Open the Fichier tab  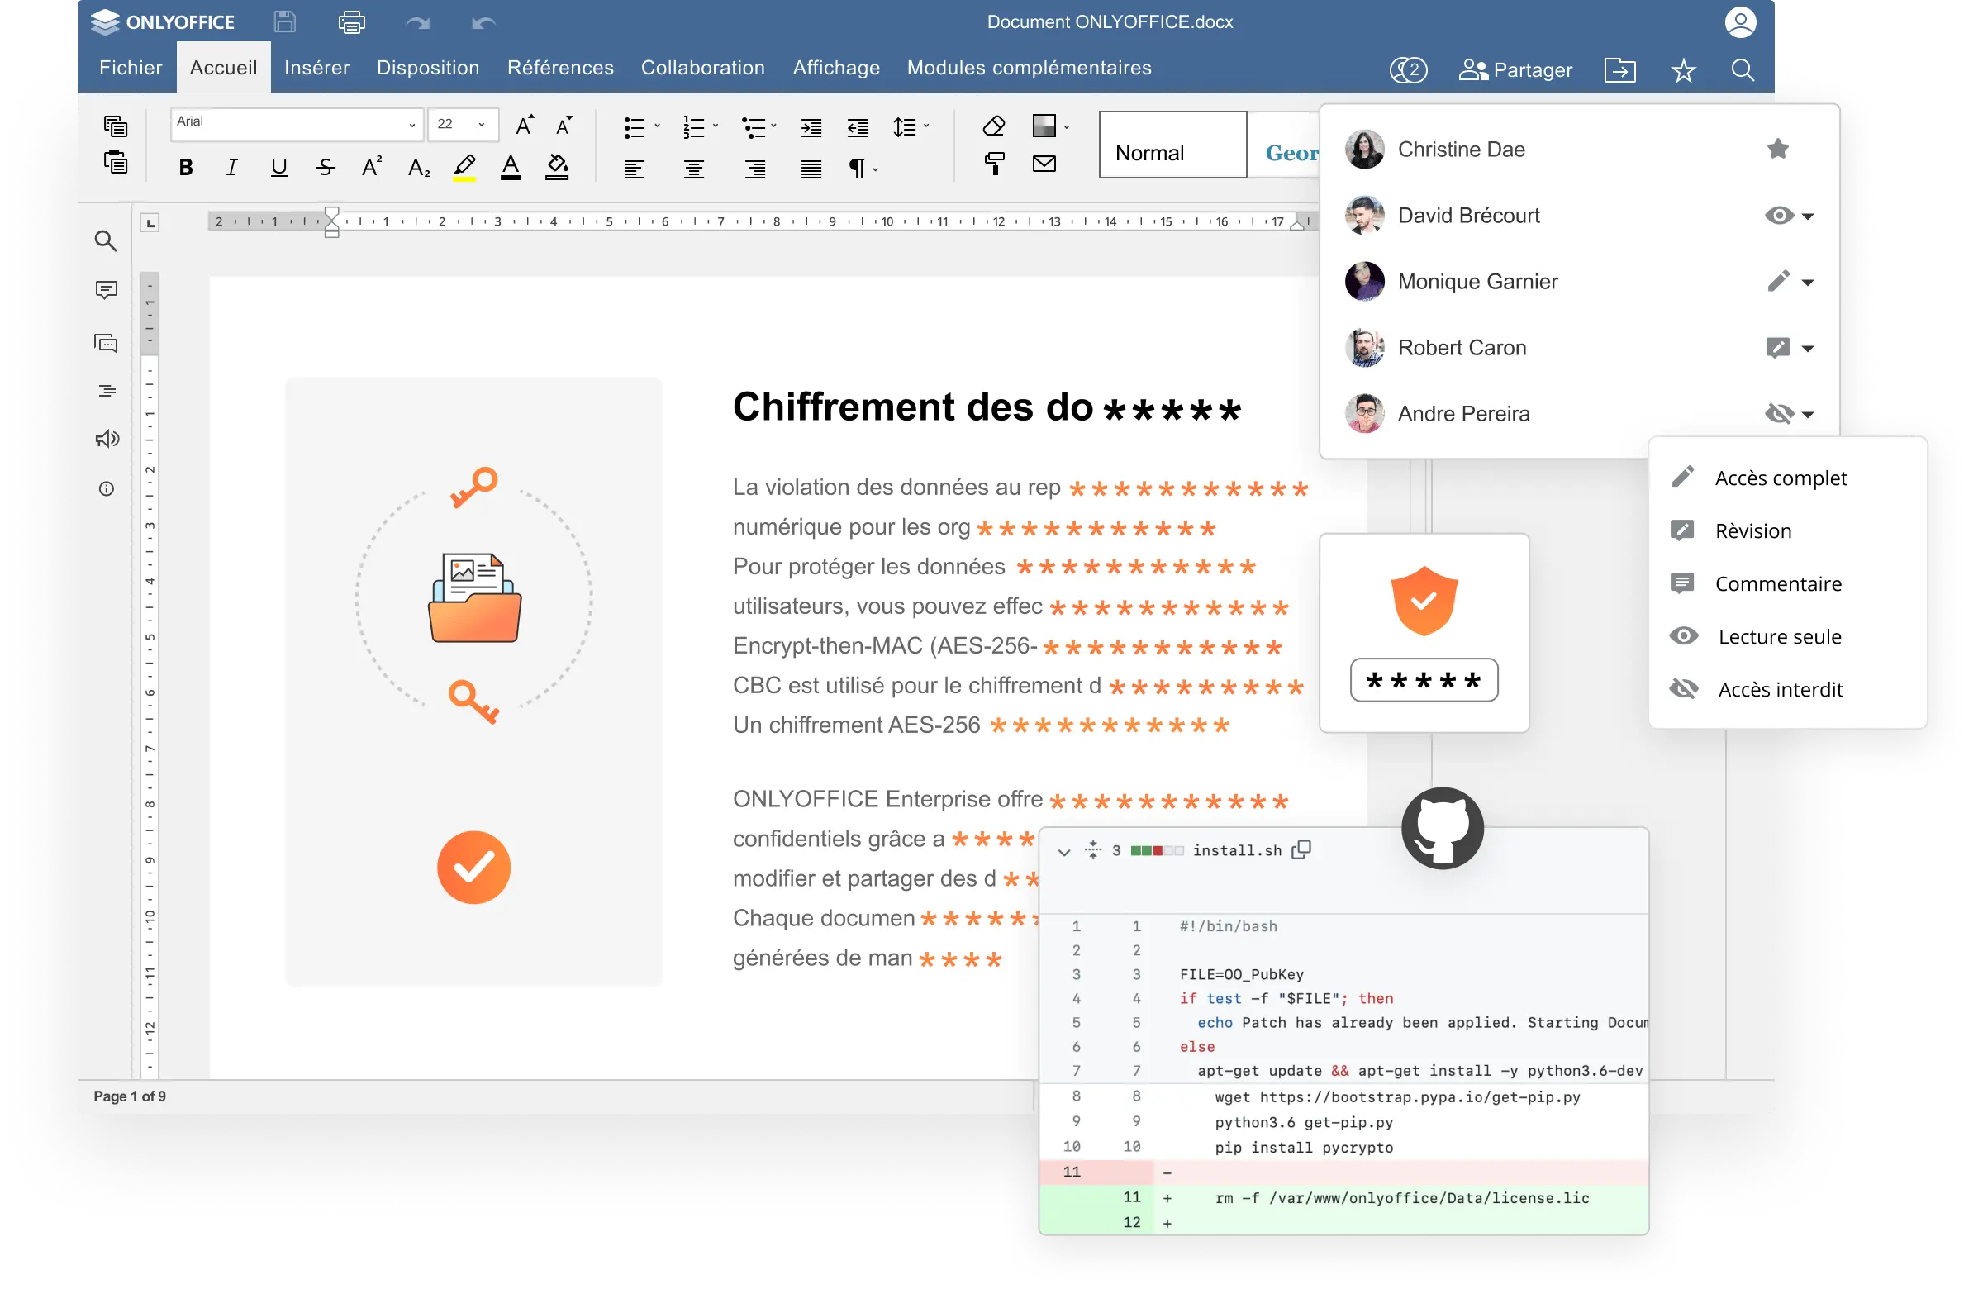pos(131,68)
